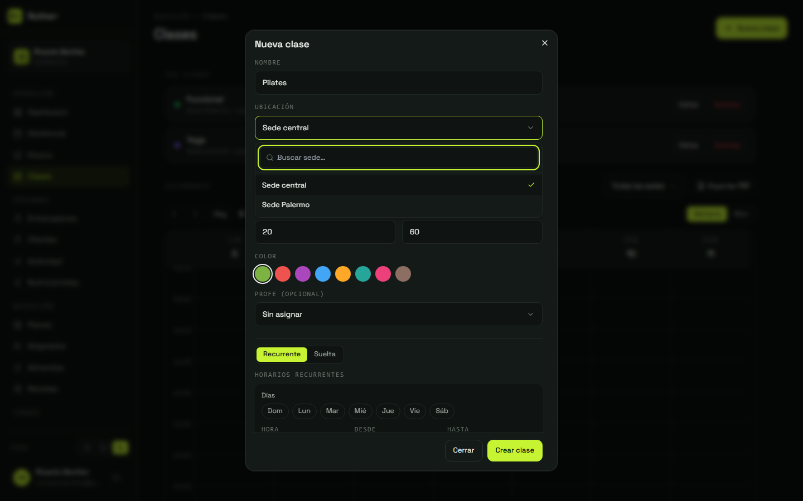The image size is (803, 501).
Task: Click the field with value 20
Action: tap(325, 232)
